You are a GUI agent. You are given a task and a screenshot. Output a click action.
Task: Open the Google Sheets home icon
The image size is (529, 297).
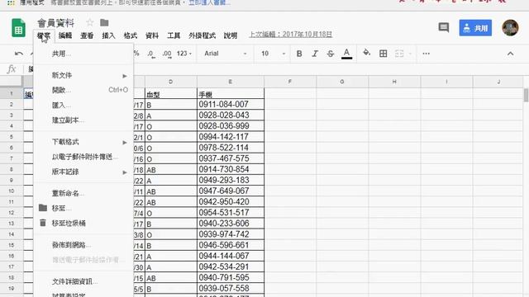18,28
